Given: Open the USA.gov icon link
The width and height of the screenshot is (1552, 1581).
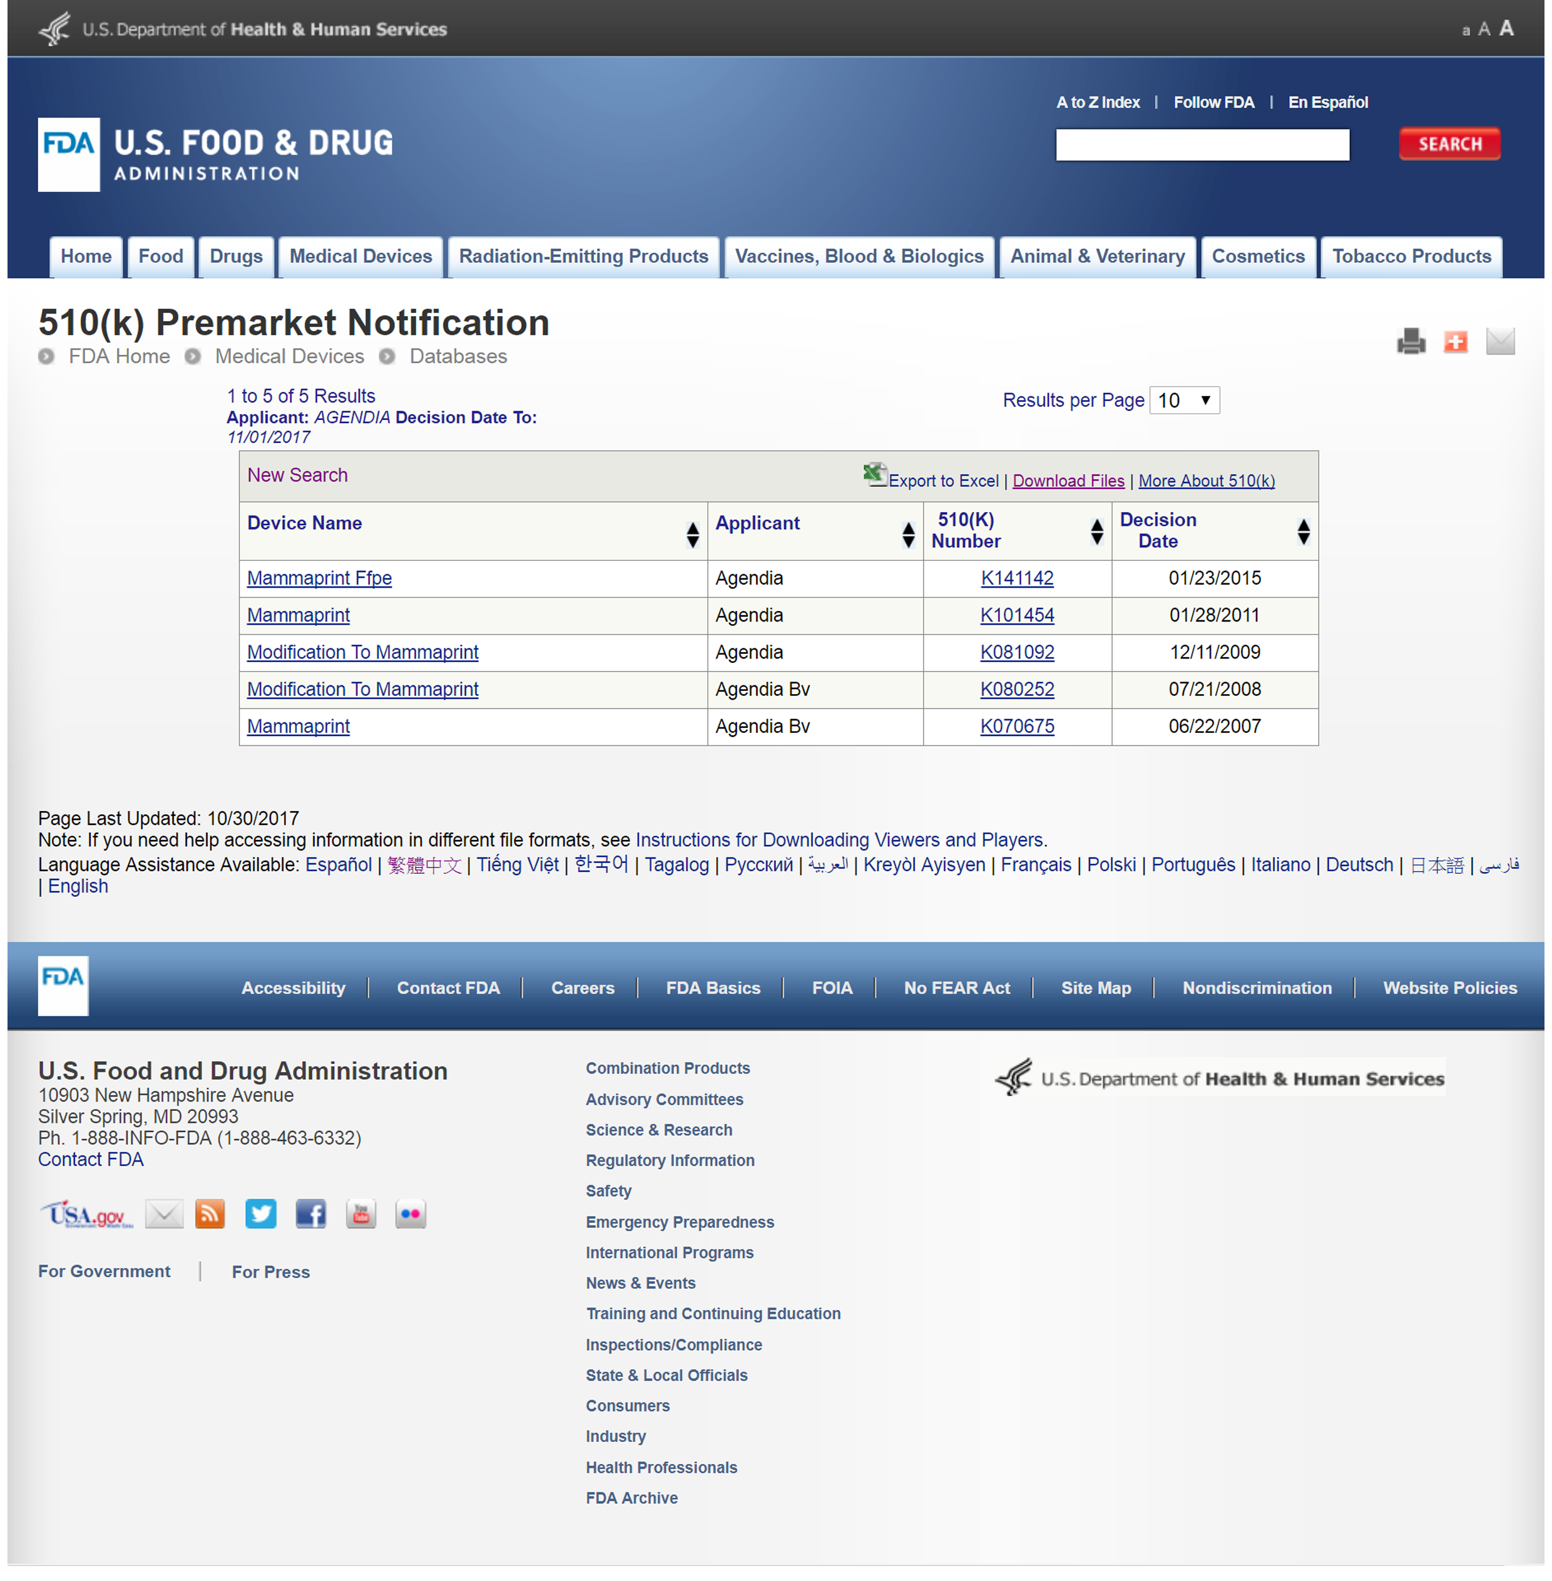Looking at the screenshot, I should tap(86, 1214).
